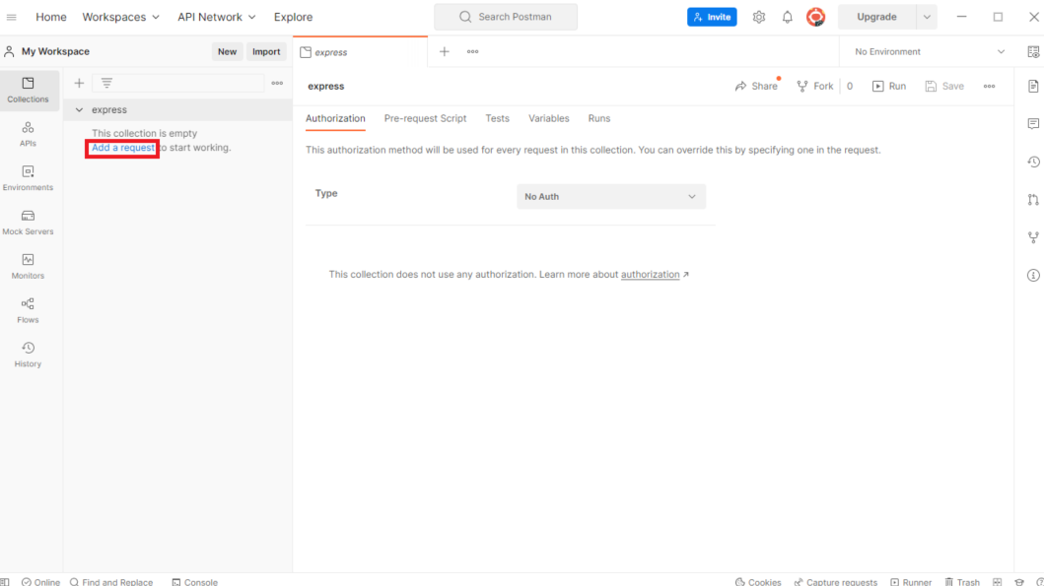Open the settings gear icon
Image resolution: width=1044 pixels, height=586 pixels.
758,18
